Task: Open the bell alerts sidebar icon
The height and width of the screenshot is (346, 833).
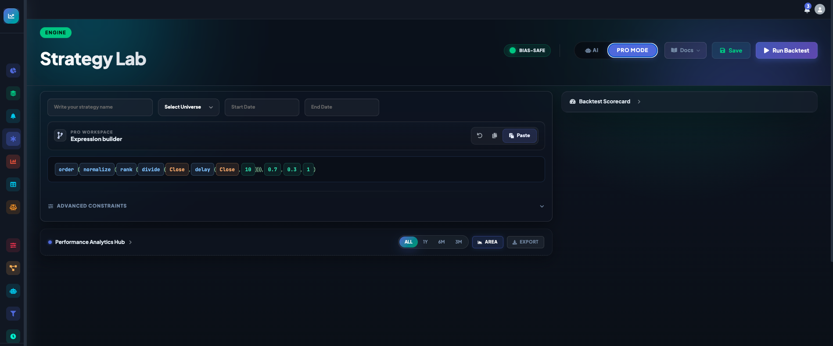Action: (x=13, y=116)
